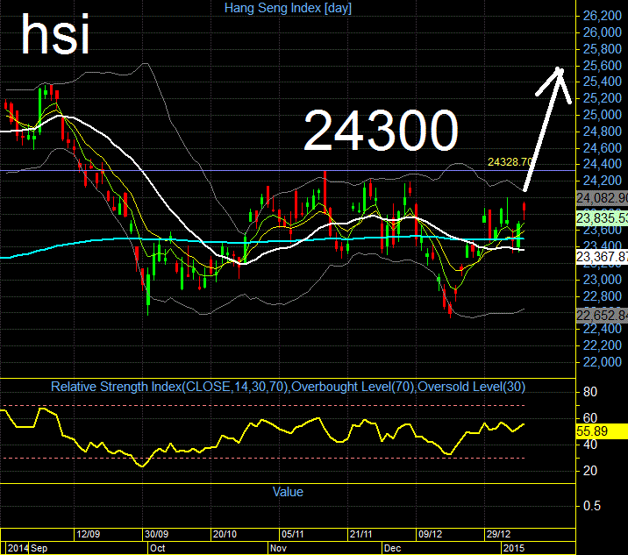Click the Nov month label

pos(278,548)
